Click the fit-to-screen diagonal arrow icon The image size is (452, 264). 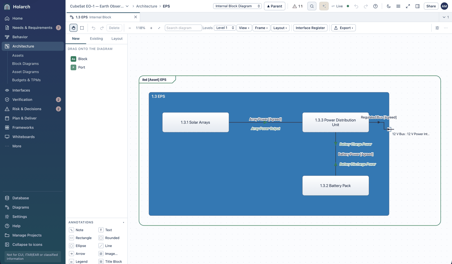point(159,28)
